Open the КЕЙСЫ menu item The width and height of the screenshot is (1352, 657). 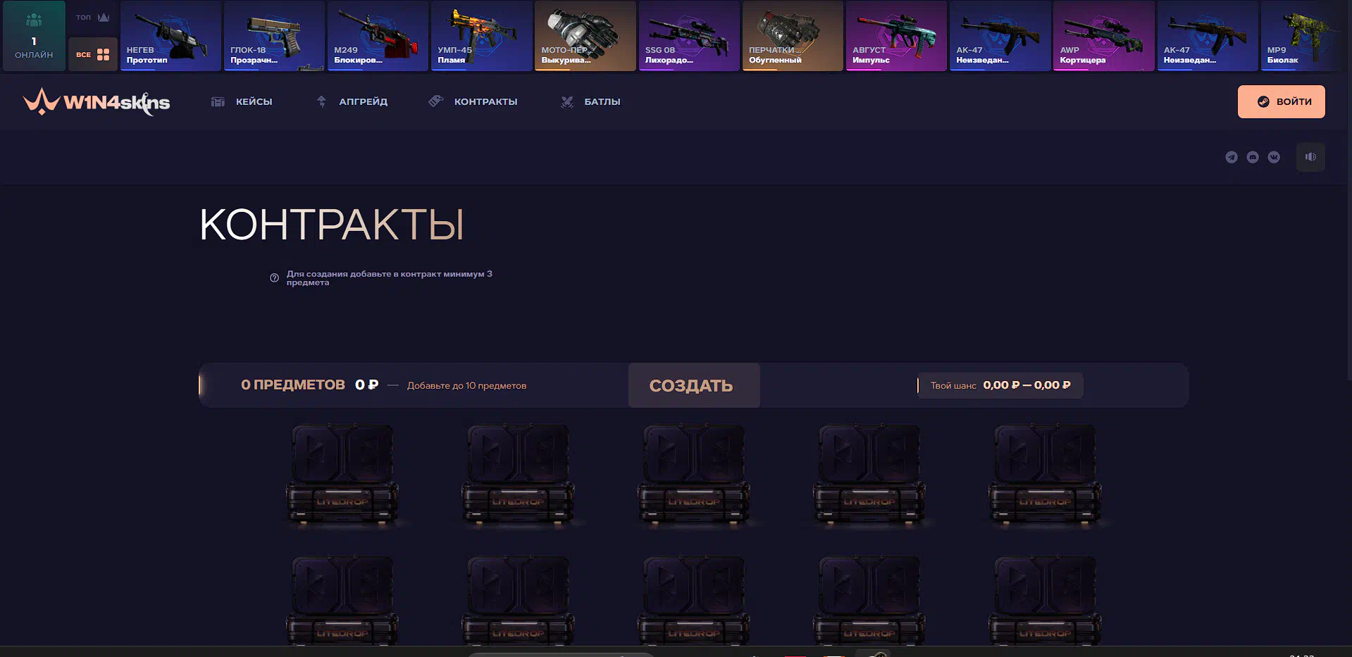pos(242,102)
